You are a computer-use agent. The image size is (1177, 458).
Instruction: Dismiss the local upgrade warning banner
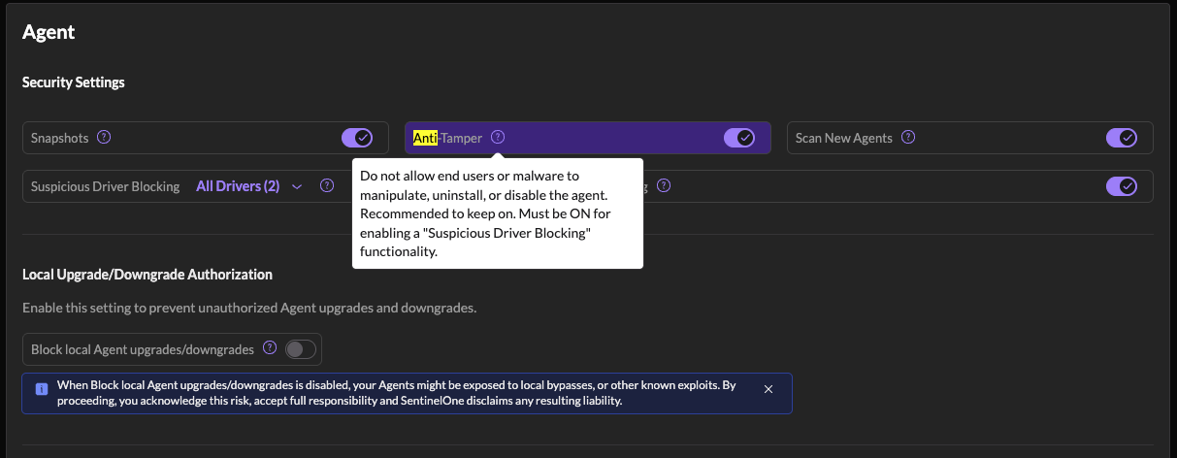(768, 389)
